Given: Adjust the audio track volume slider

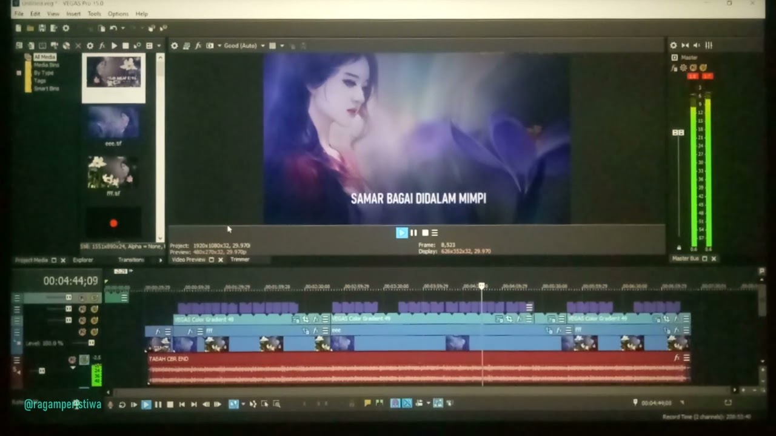Looking at the screenshot, I should point(42,371).
